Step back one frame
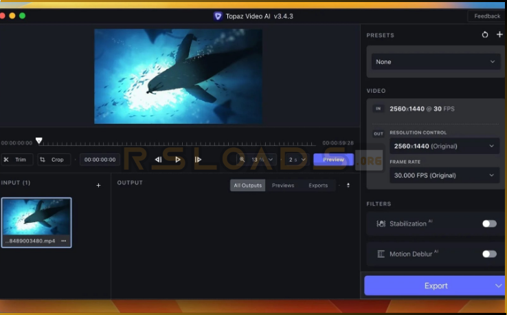507x315 pixels. pos(158,160)
